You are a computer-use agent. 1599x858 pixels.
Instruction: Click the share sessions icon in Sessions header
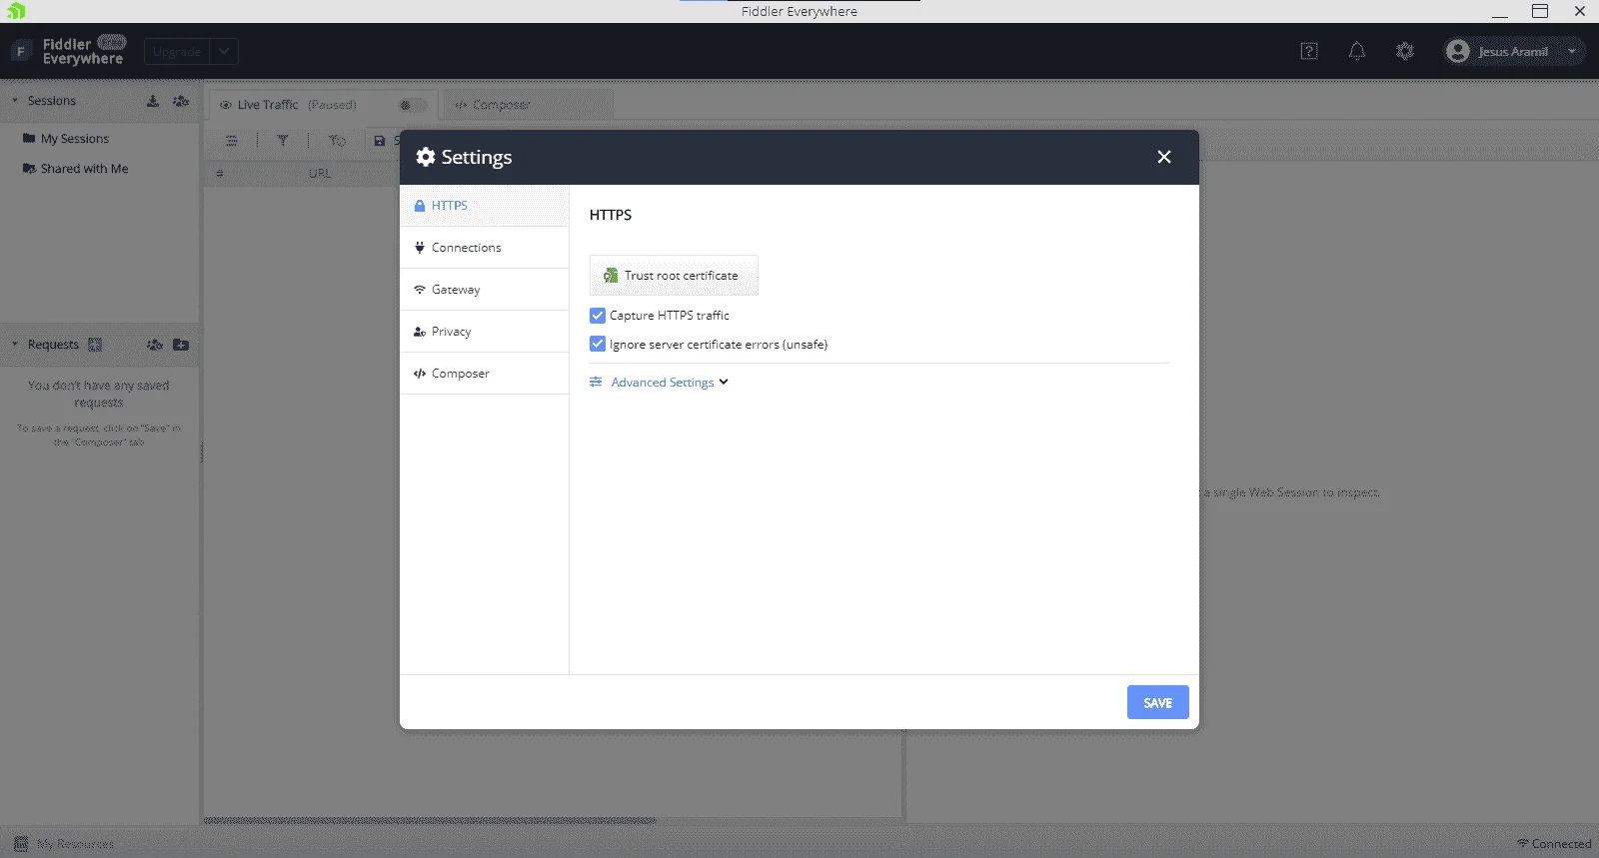pos(181,101)
